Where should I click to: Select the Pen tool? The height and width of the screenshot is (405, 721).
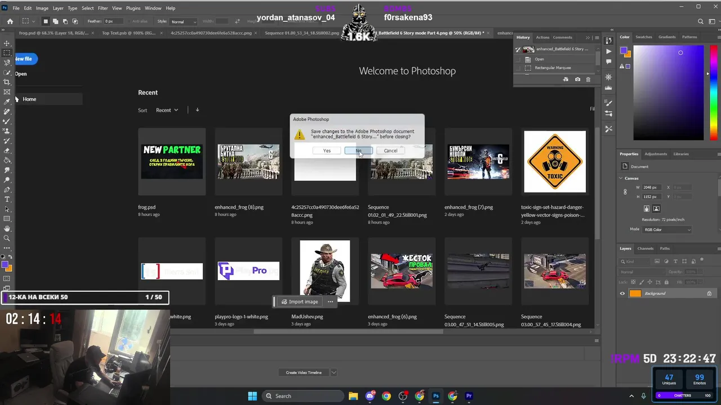7,190
